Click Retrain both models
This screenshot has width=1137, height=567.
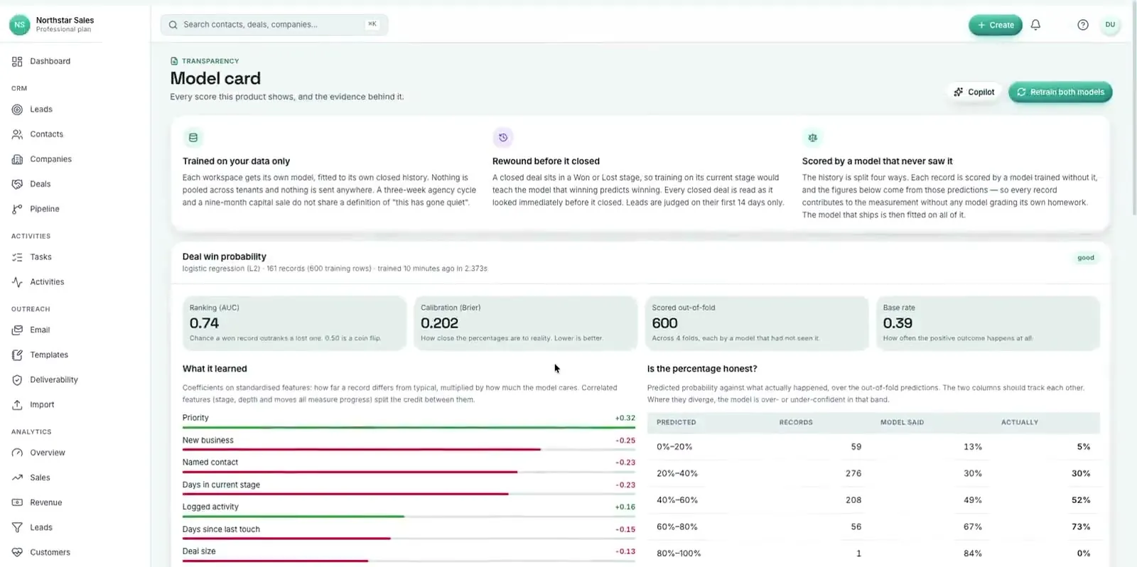(1060, 92)
